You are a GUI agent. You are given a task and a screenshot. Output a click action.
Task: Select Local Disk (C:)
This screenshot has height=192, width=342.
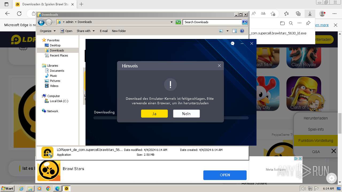point(59,101)
